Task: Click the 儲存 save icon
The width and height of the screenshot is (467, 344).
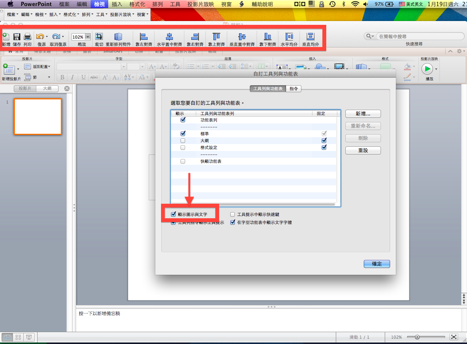Action: pyautogui.click(x=17, y=37)
